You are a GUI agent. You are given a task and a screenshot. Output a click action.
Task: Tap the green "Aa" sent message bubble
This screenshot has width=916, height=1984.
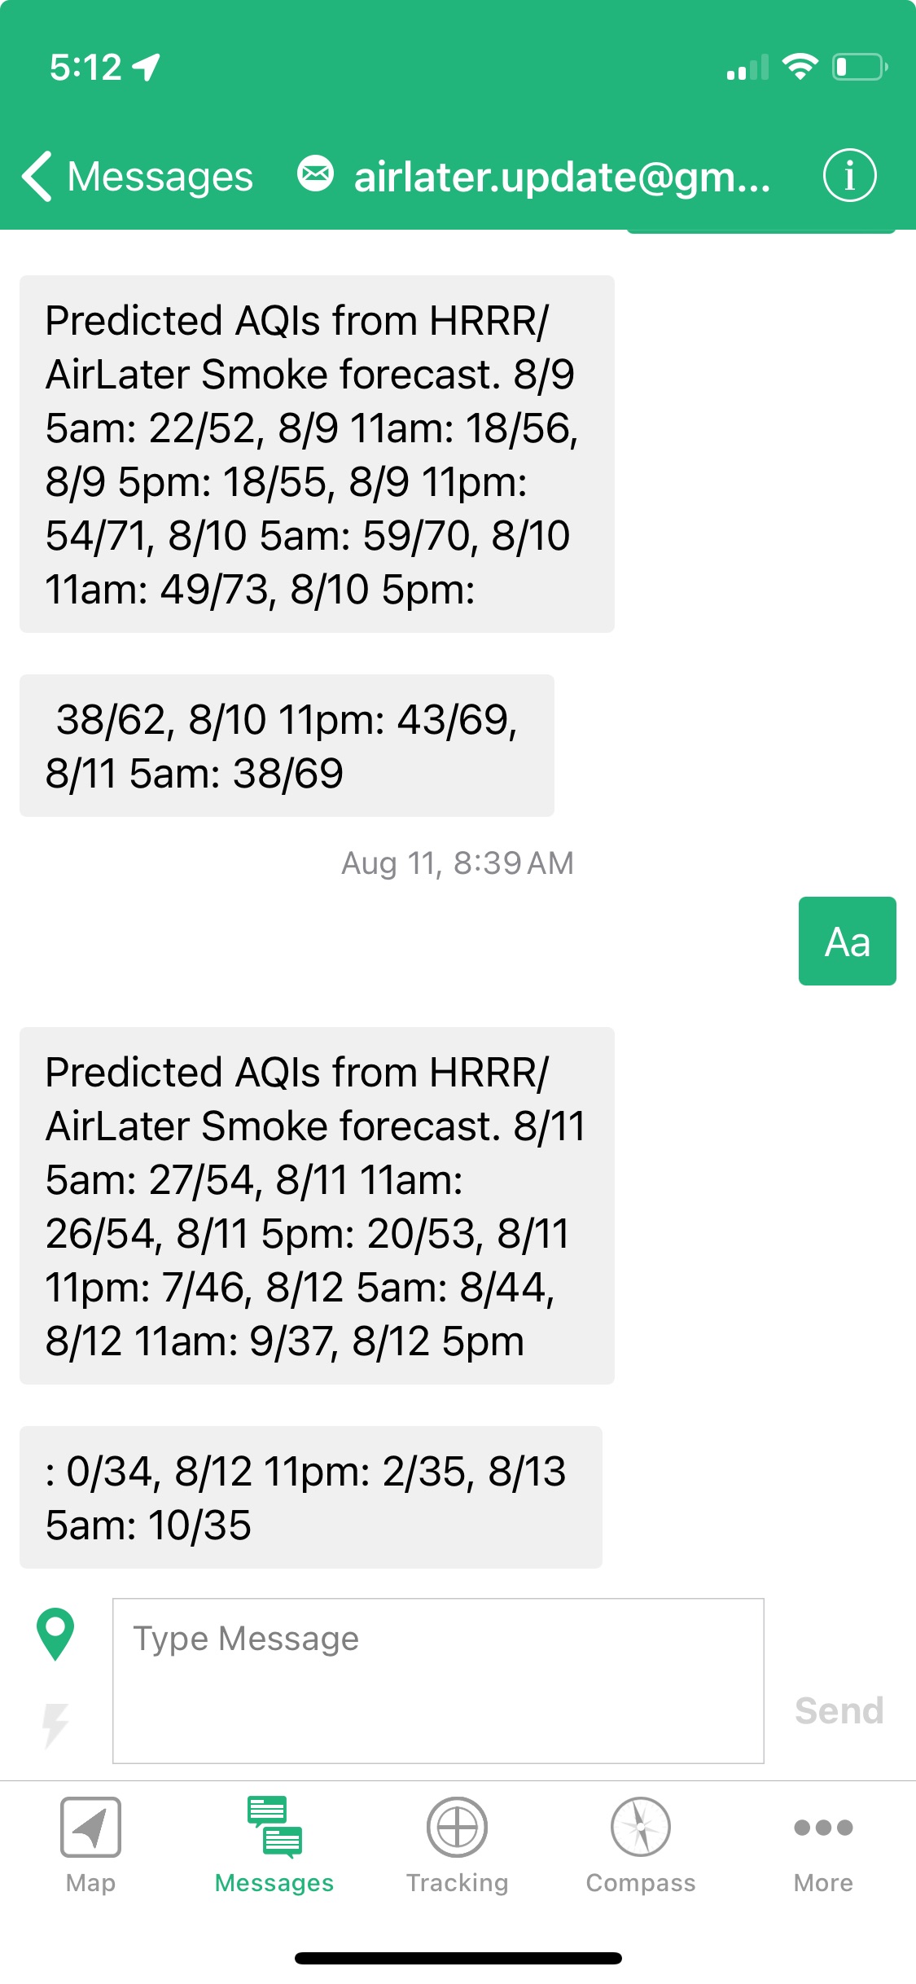(x=847, y=942)
